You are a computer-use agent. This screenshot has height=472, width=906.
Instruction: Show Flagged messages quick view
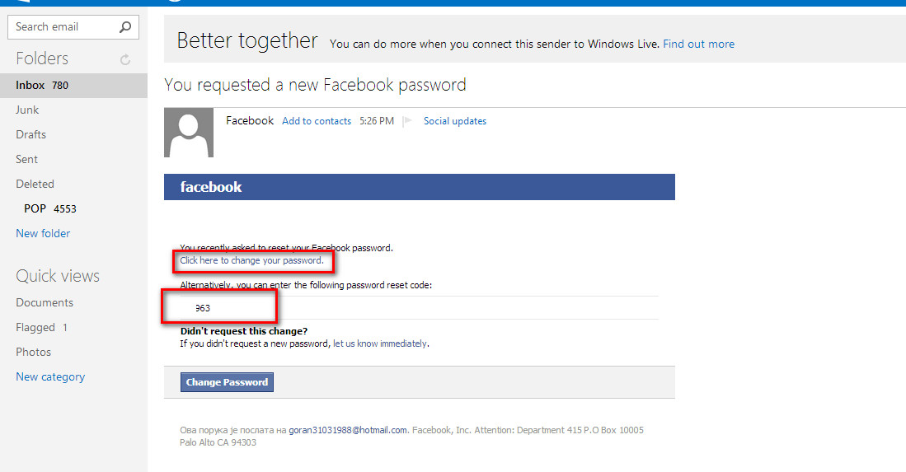coord(35,327)
